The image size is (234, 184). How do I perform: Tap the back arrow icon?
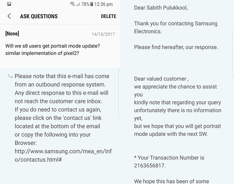pyautogui.click(x=9, y=16)
